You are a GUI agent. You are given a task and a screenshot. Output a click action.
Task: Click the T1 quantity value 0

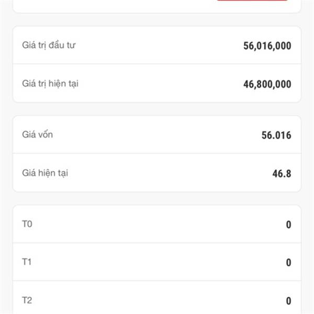click(288, 263)
